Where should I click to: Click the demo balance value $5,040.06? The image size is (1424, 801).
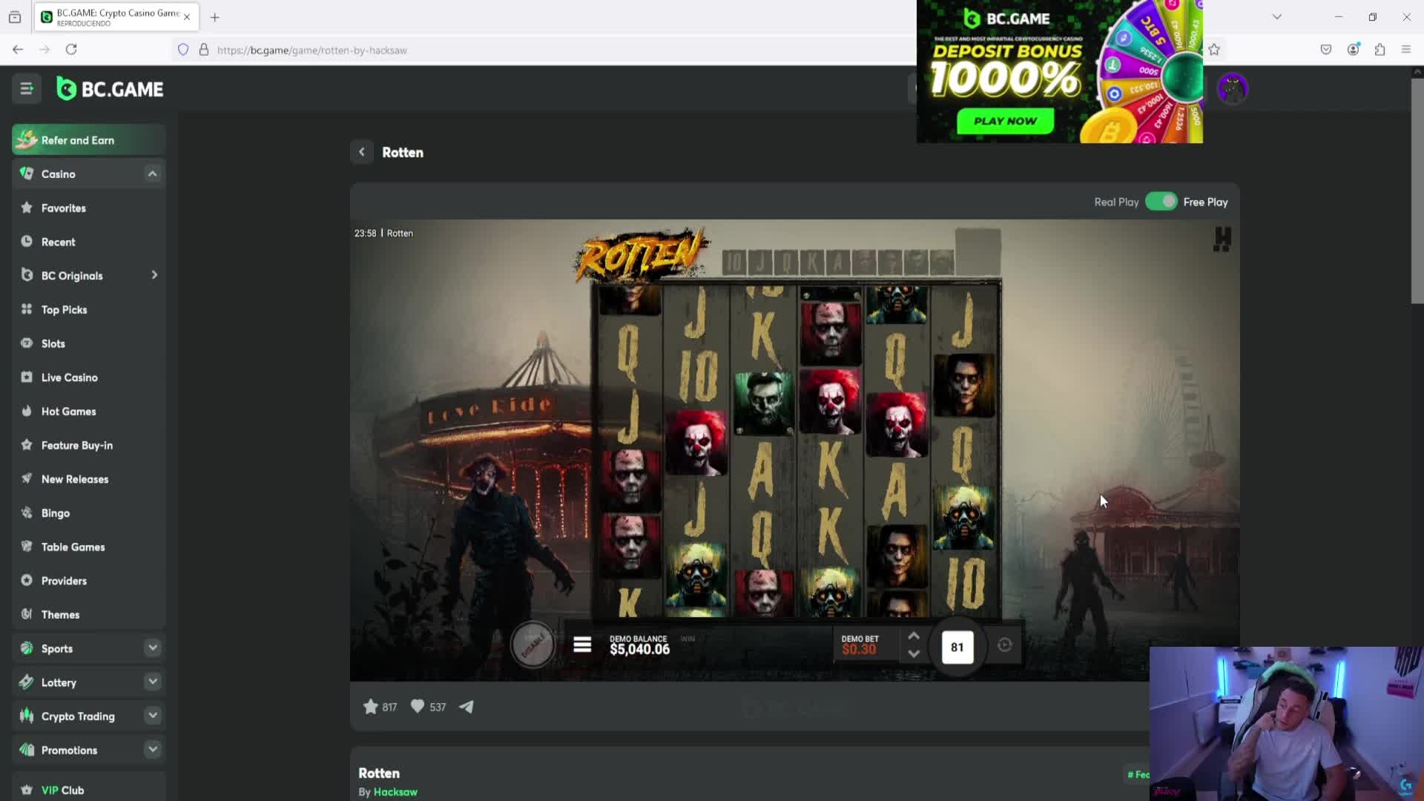[639, 650]
